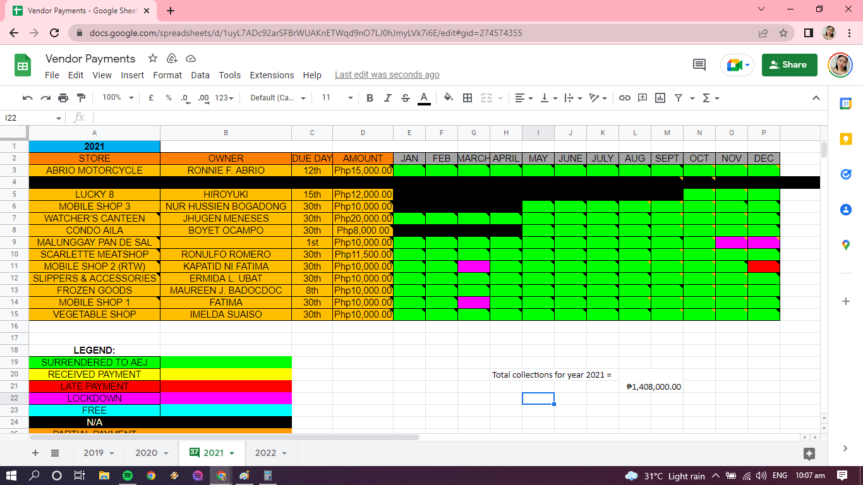
Task: Bookmark this page with the star icon
Action: click(783, 33)
